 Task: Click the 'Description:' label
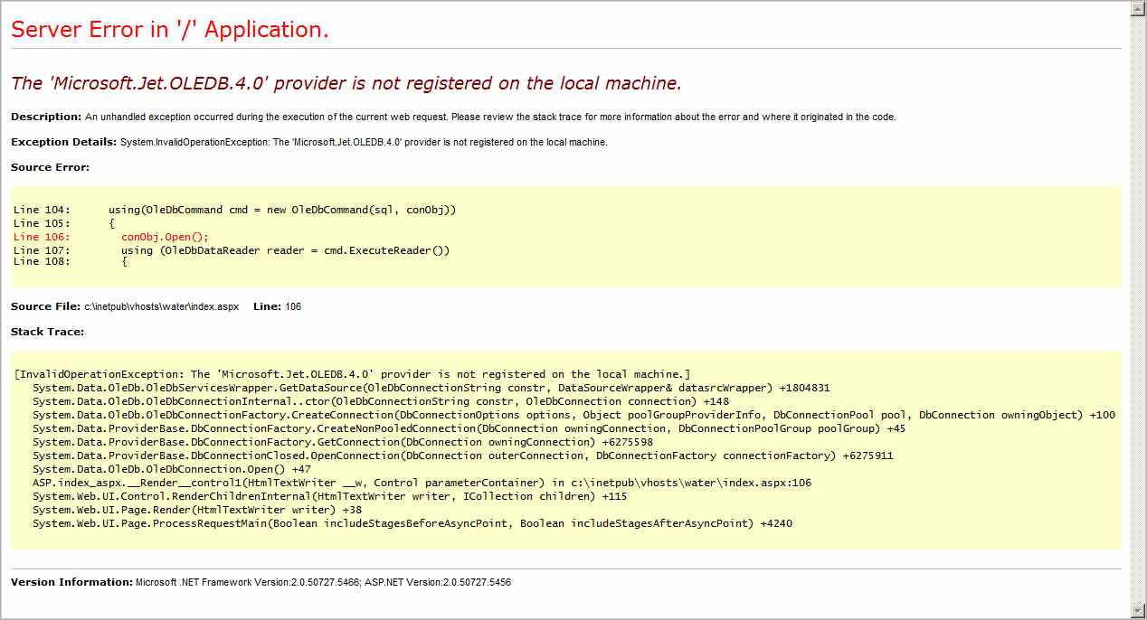(46, 117)
